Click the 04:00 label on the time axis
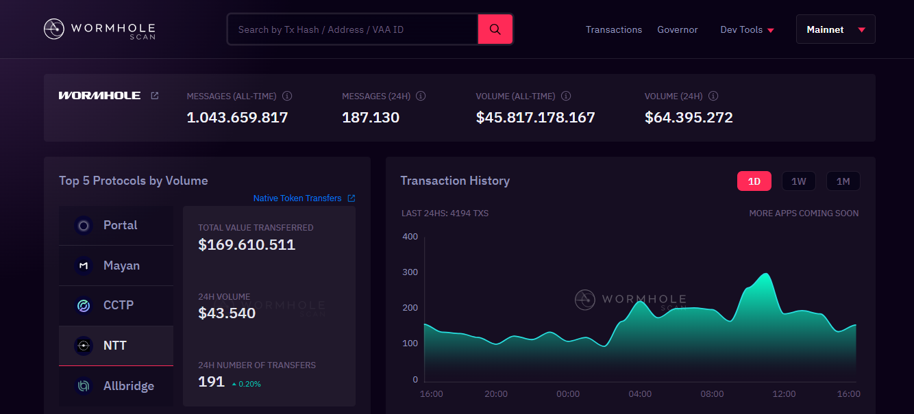 640,394
